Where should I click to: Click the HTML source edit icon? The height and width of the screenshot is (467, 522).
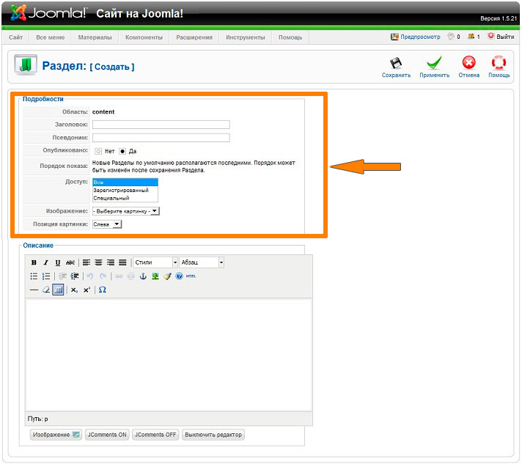click(x=191, y=276)
